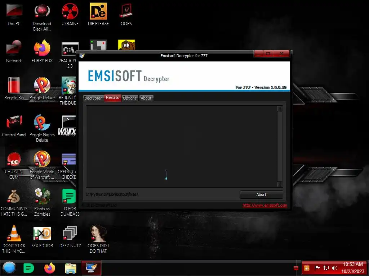This screenshot has height=276, width=369.
Task: Open Control Panel desktop icon
Action: [x=14, y=126]
